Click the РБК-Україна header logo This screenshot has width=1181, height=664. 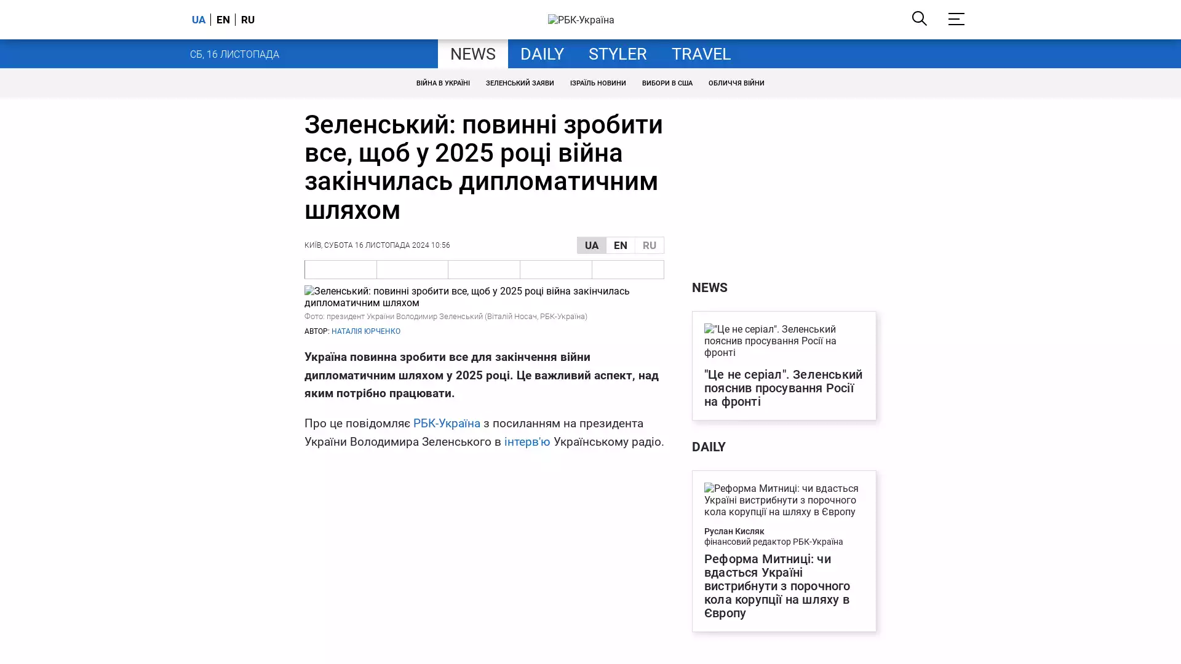[x=581, y=20]
